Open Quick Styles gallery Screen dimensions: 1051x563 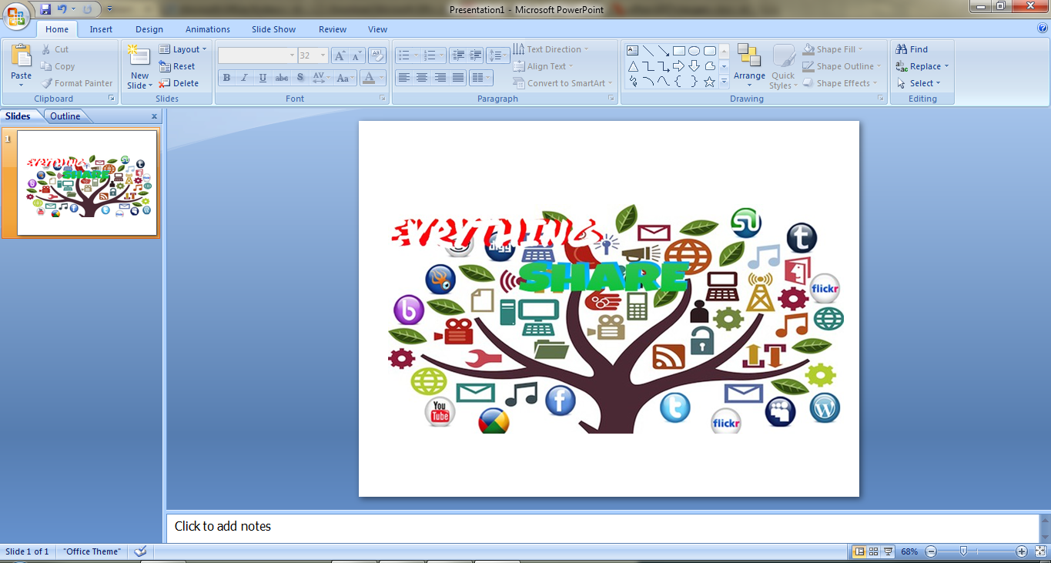click(x=783, y=66)
